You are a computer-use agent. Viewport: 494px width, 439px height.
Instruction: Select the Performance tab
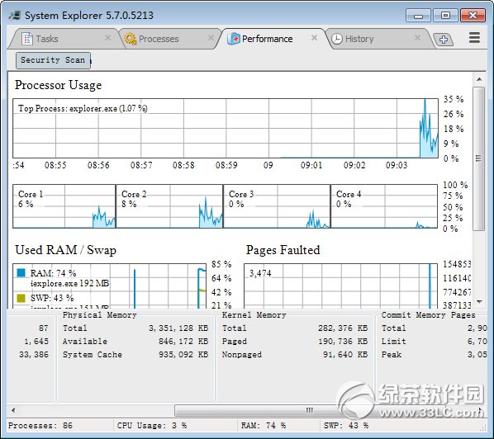(273, 39)
